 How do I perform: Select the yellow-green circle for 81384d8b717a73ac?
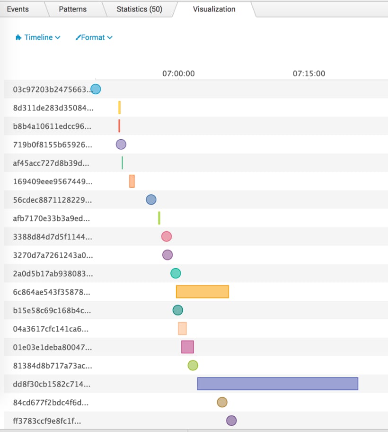click(x=193, y=365)
